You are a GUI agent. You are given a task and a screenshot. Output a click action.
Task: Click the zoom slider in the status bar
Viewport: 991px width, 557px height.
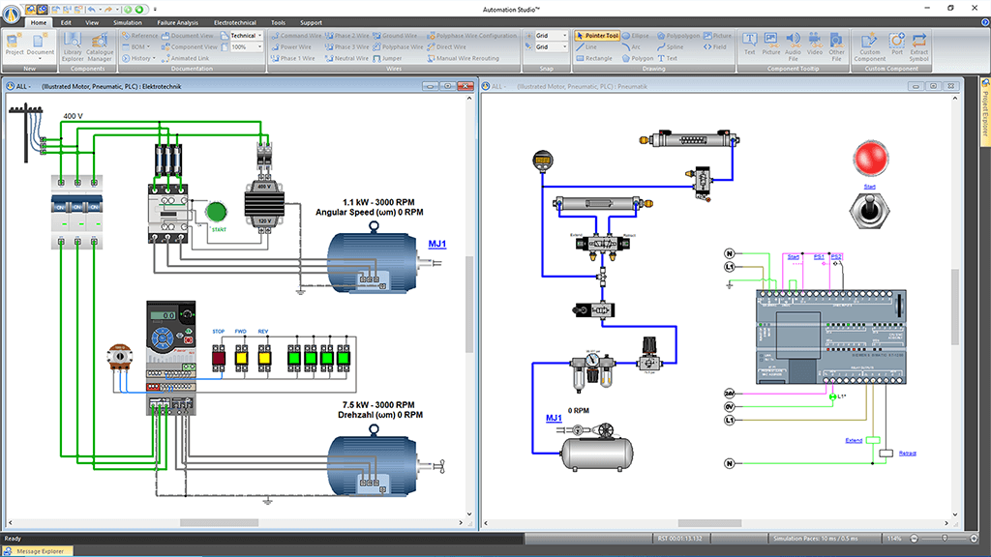coord(945,538)
